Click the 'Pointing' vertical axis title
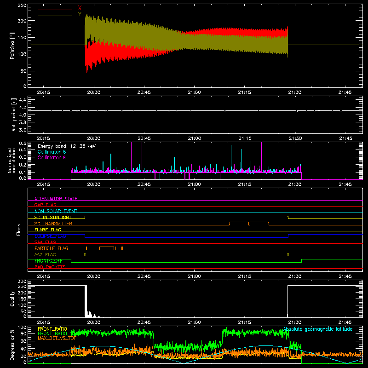 (12, 46)
